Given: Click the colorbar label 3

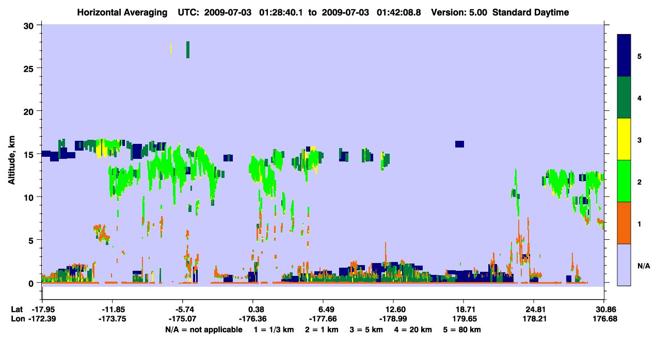Looking at the screenshot, I should tap(640, 140).
